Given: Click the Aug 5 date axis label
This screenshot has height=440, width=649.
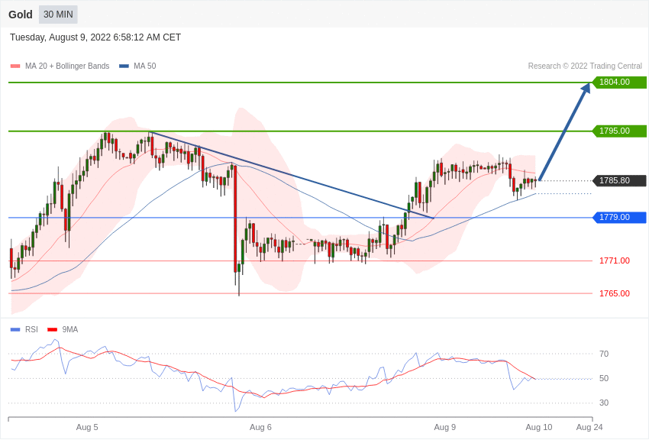Looking at the screenshot, I should click(x=87, y=427).
